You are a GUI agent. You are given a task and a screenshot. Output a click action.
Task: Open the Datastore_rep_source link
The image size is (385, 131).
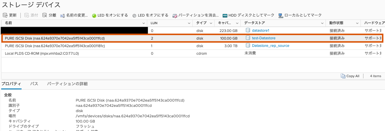click(x=270, y=46)
